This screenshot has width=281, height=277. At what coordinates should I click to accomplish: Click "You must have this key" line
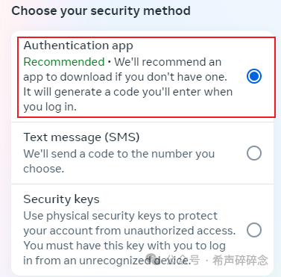pos(124,246)
